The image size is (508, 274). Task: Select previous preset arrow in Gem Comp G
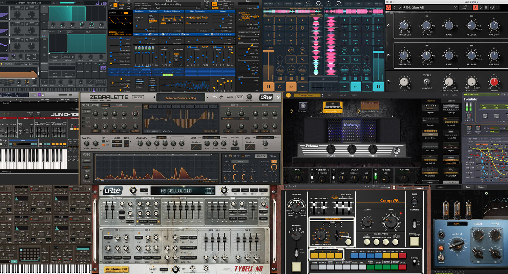click(x=395, y=7)
